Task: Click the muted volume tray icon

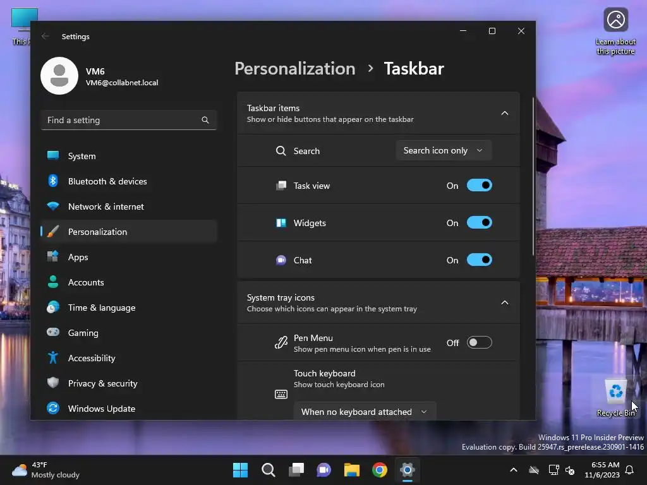Action: coord(571,470)
